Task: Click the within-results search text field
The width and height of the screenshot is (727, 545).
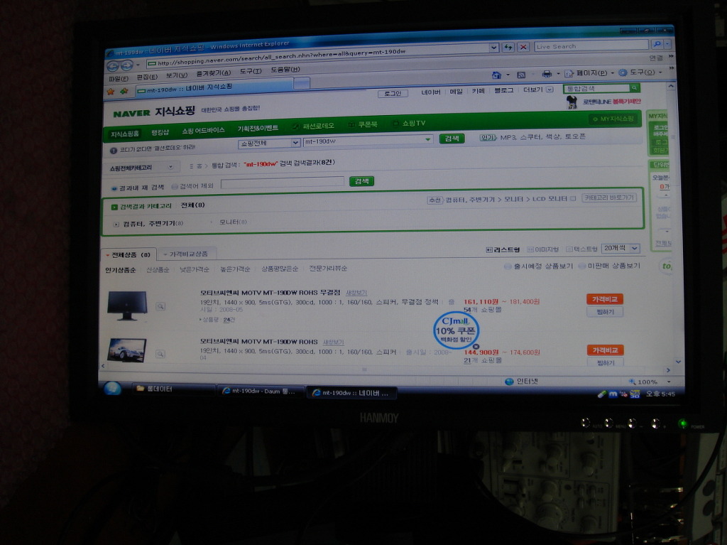Action: 283,183
